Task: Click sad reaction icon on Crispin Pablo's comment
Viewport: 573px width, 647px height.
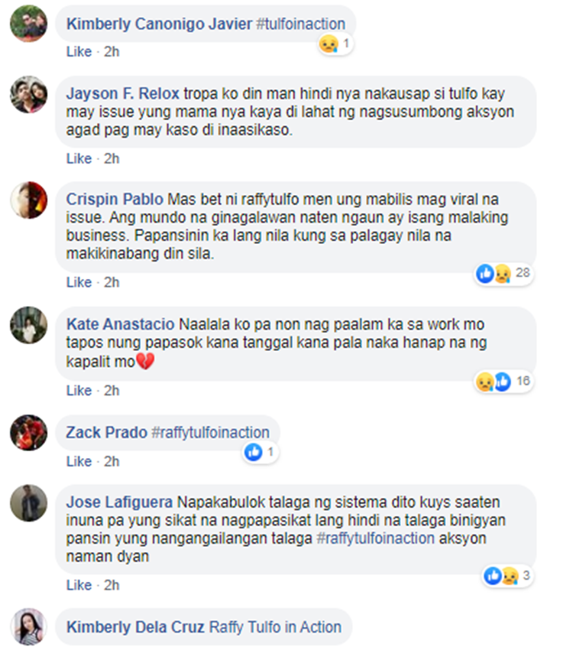Action: [x=502, y=273]
